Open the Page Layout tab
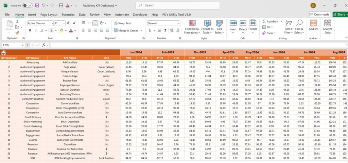The height and width of the screenshot is (163, 348). 49,15
